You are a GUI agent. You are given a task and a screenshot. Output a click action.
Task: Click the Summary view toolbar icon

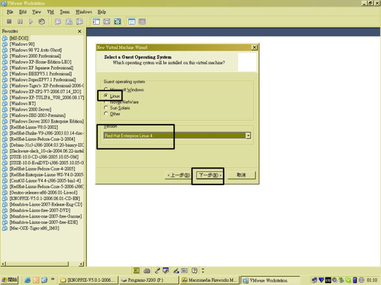pyautogui.click(x=131, y=21)
